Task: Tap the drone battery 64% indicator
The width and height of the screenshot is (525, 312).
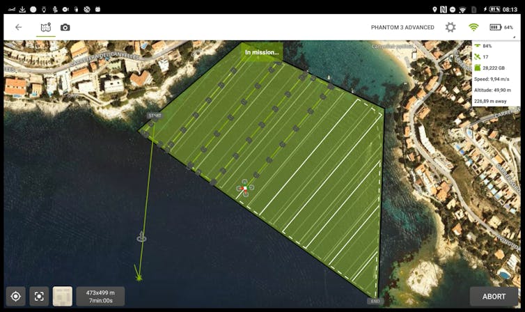Action: click(x=501, y=27)
